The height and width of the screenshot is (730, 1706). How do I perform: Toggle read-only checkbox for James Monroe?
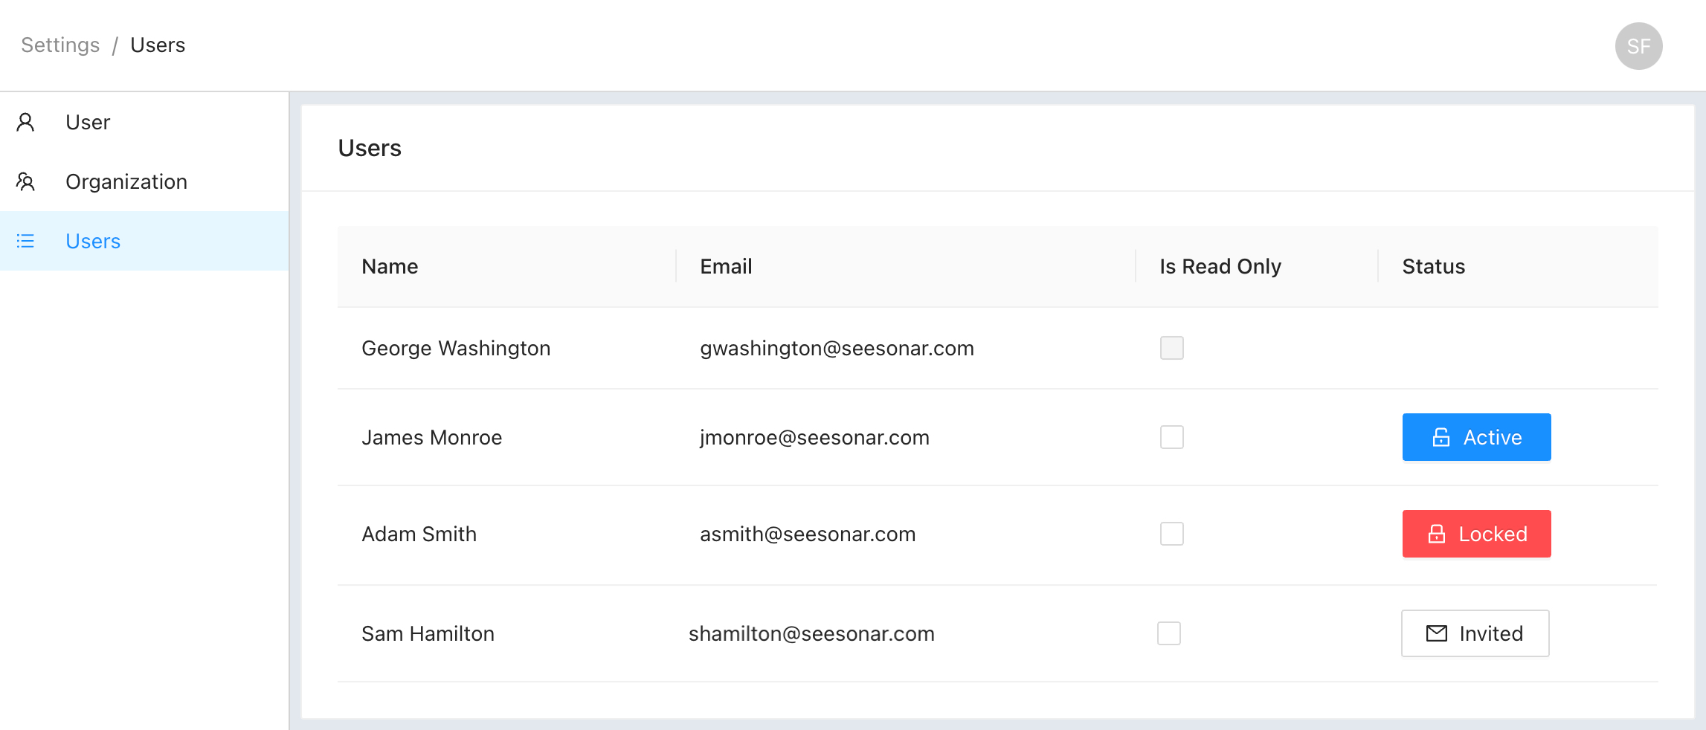[x=1172, y=437]
